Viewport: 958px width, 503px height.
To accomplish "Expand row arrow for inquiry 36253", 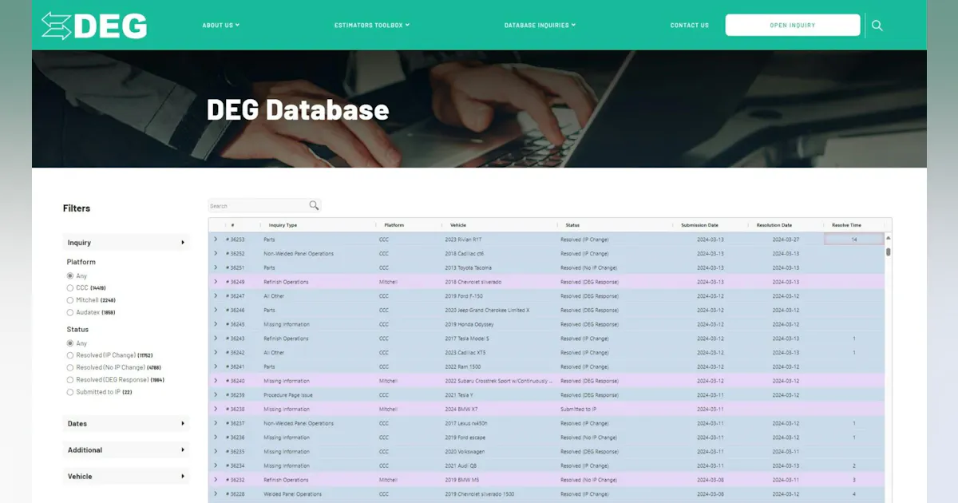I will pos(216,240).
